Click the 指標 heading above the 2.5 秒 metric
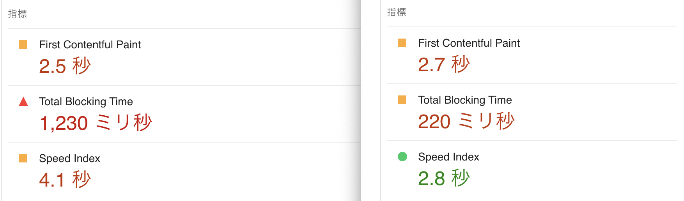 (x=18, y=14)
